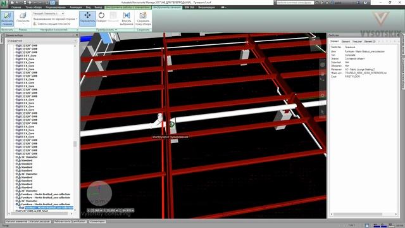This screenshot has height=228, width=405.
Task: Open the Item Catalog bottom tab
Action: click(x=16, y=222)
